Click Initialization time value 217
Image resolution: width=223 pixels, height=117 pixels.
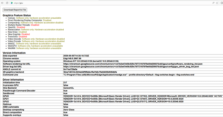tap(65, 83)
